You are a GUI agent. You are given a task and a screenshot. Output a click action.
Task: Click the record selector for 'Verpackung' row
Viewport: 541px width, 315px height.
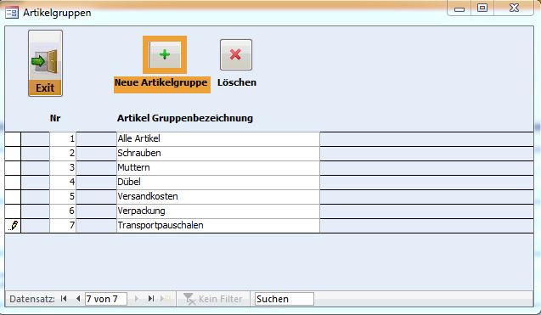[13, 211]
